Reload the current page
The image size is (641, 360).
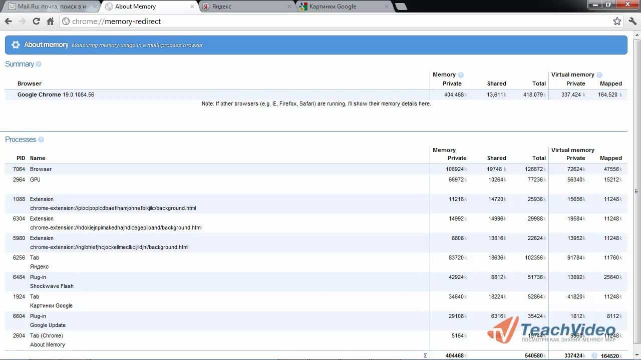coord(36,21)
